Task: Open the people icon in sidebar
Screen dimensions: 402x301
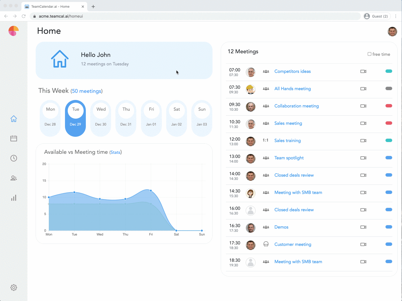Action: tap(14, 178)
